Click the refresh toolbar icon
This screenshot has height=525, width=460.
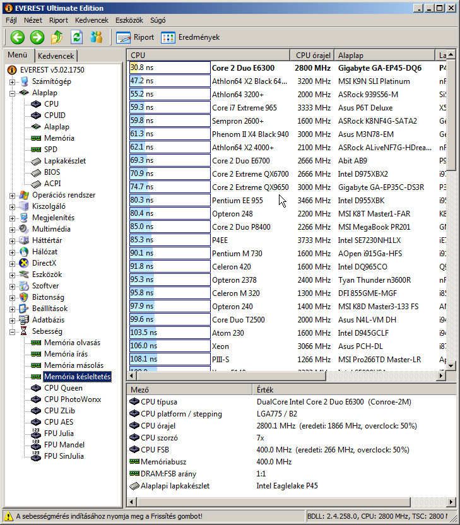tap(76, 37)
